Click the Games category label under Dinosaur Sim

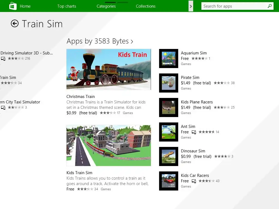coord(186,162)
